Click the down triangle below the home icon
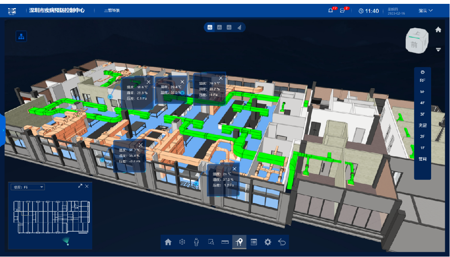Viewport: 450px width, 257px height. coord(438,50)
